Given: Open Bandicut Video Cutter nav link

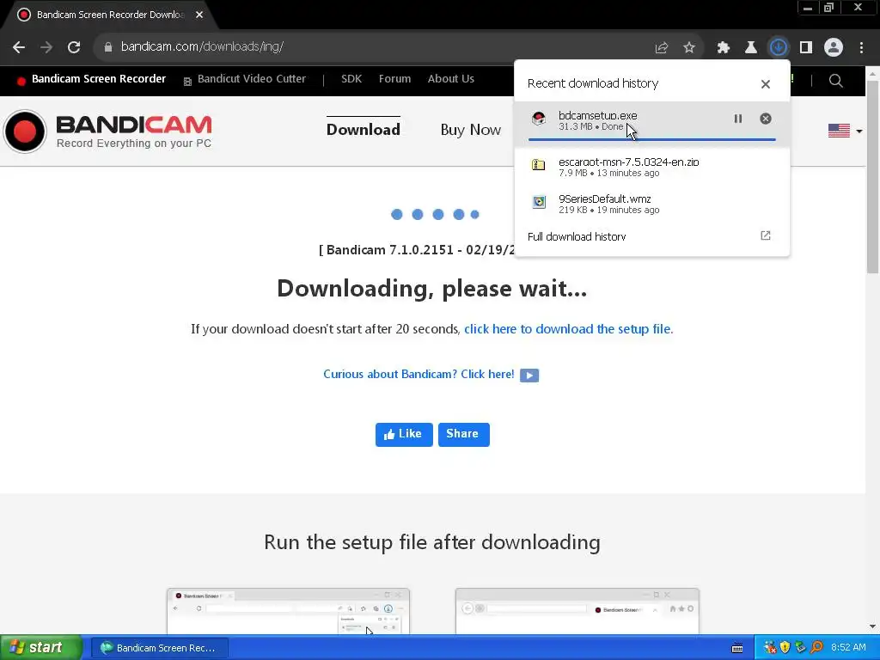Looking at the screenshot, I should (x=251, y=79).
